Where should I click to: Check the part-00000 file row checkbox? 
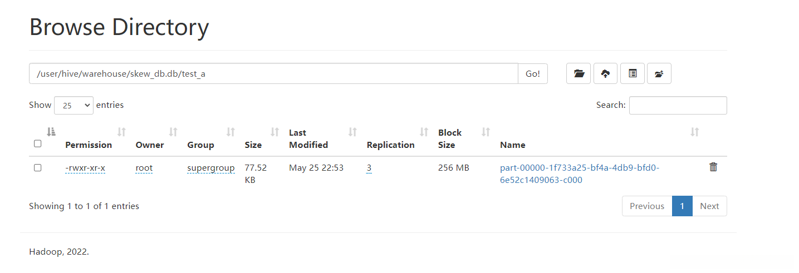[x=38, y=168]
